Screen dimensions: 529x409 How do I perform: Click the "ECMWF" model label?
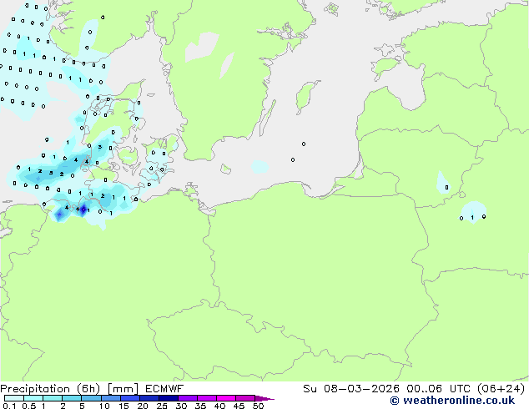click(164, 389)
